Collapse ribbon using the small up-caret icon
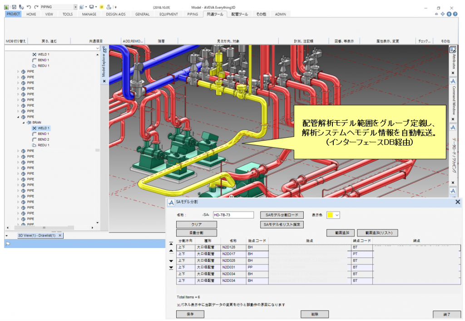Screen dimensions: 465x321 click(x=436, y=14)
